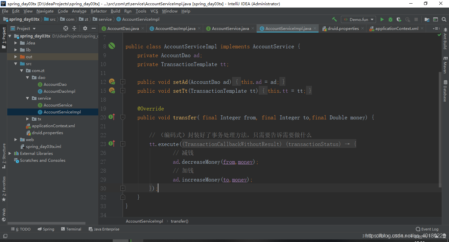Open the Database side panel
This screenshot has height=242, width=449.
coord(445,91)
